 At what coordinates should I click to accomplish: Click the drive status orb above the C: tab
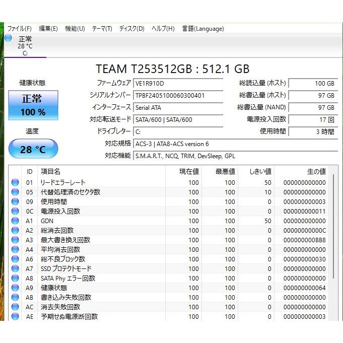9,38
